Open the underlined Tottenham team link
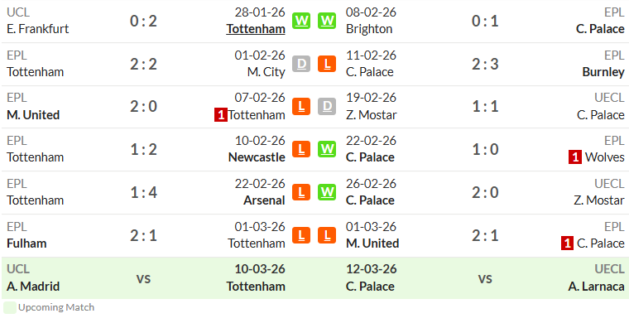 [x=256, y=29]
